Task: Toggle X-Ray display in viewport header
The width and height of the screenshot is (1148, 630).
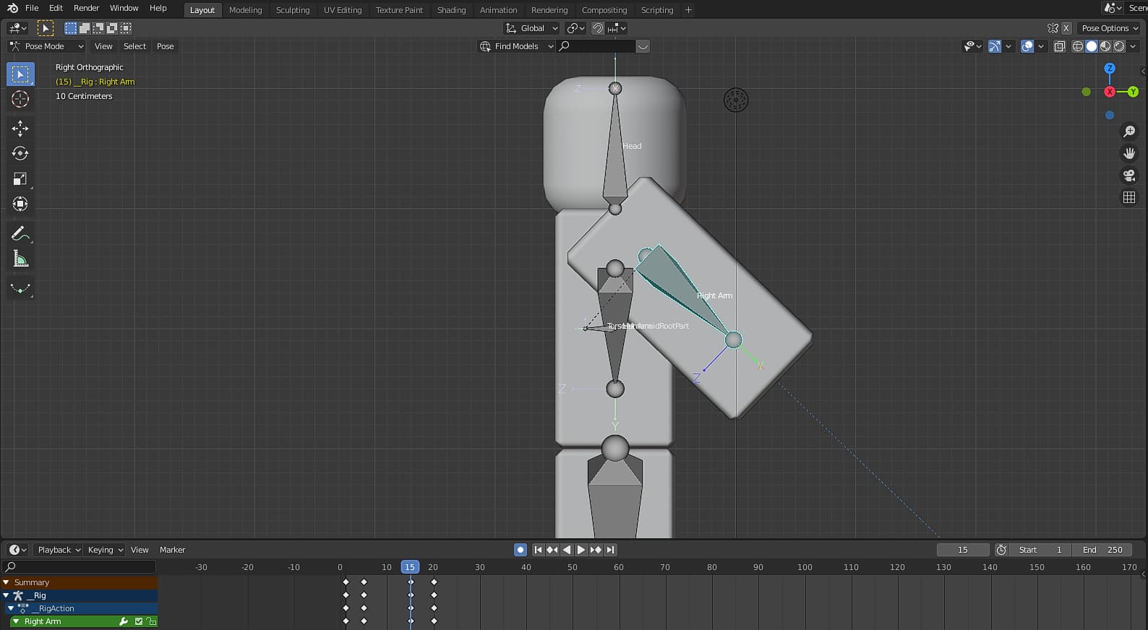Action: tap(1059, 46)
